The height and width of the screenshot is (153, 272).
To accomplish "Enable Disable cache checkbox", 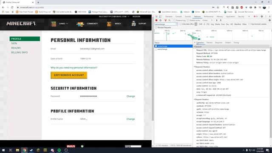I will coord(188,20).
